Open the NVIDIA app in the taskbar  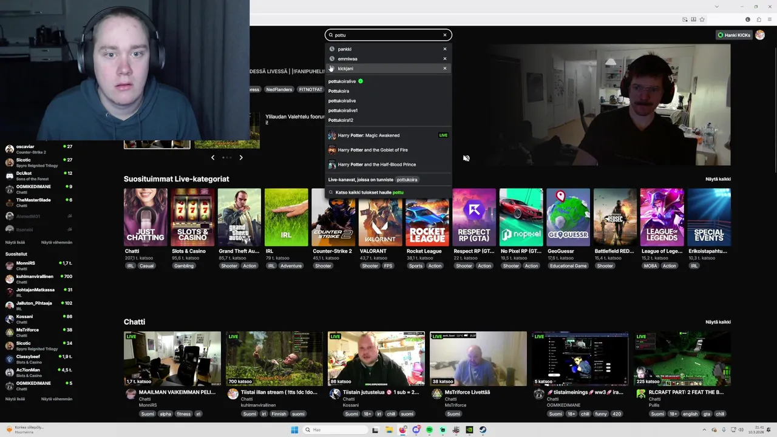point(469,430)
